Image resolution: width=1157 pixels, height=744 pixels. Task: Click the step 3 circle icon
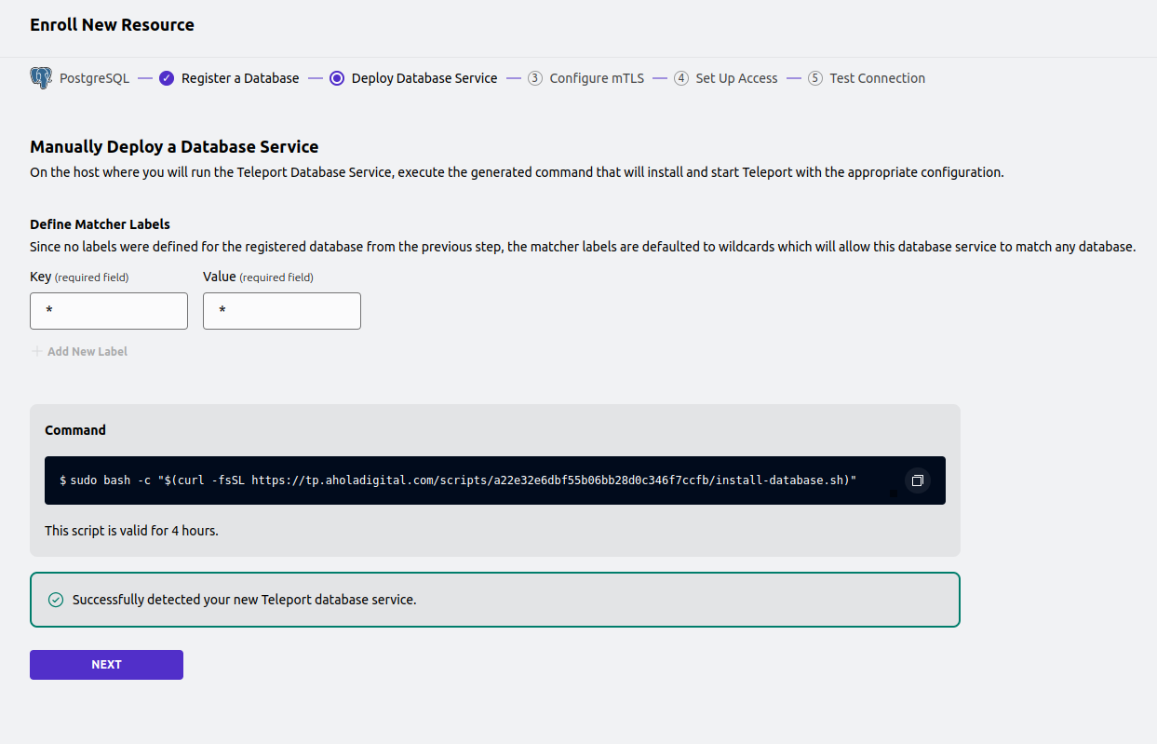point(535,78)
